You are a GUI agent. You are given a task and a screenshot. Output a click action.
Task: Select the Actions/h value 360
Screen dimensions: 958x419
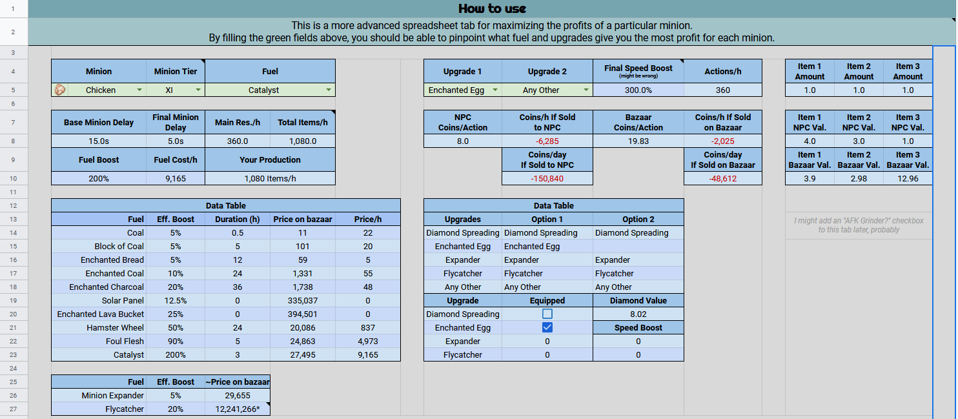pos(723,90)
